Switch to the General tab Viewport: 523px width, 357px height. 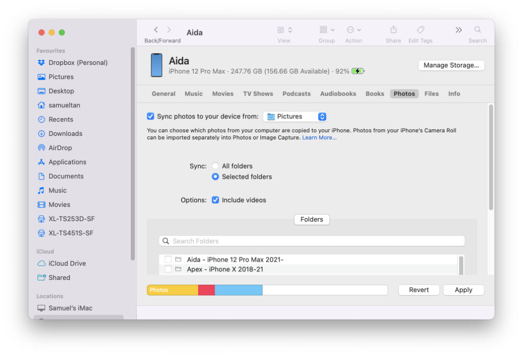(x=163, y=94)
